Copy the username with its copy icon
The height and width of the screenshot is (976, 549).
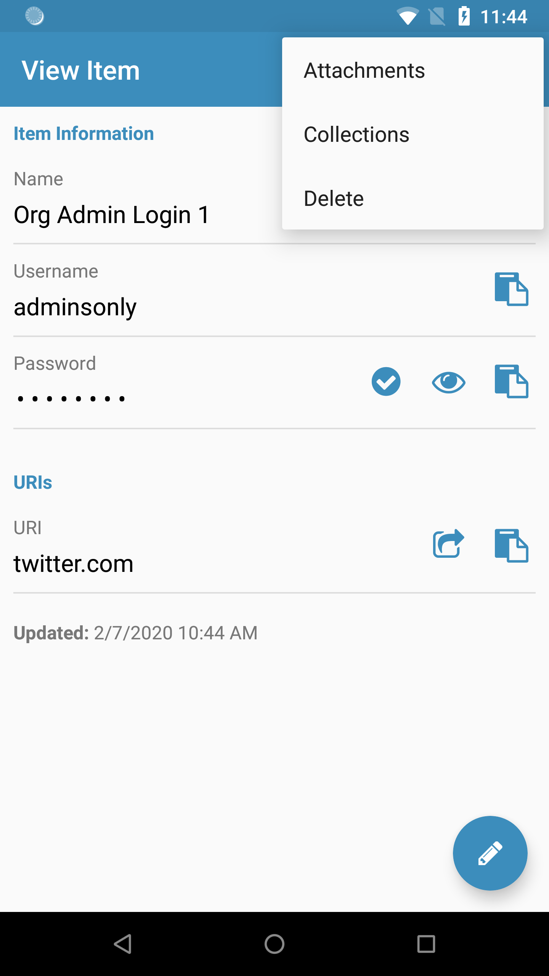[511, 289]
